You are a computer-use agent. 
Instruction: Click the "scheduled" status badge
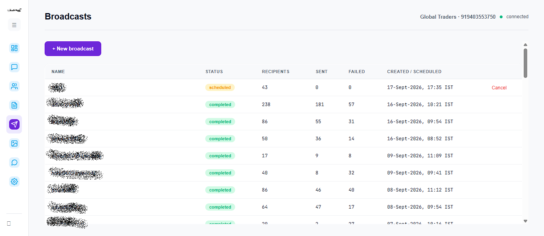pos(220,87)
